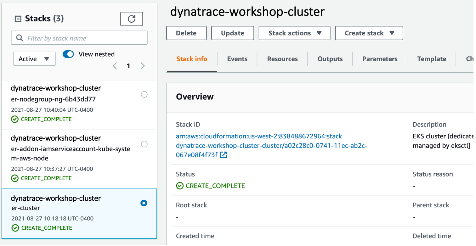Click previous page chevron in stack list

pos(115,66)
